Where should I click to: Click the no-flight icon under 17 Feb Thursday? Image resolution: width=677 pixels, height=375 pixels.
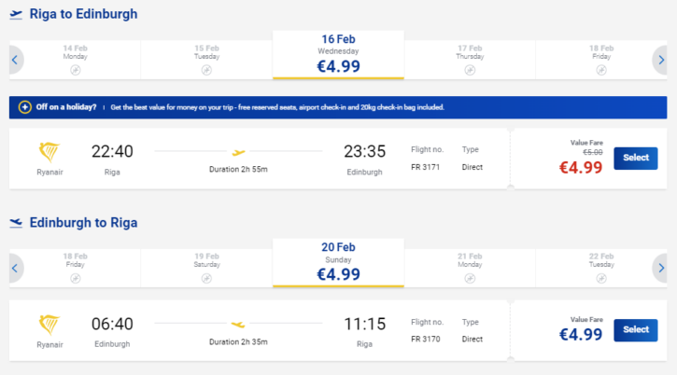click(470, 70)
